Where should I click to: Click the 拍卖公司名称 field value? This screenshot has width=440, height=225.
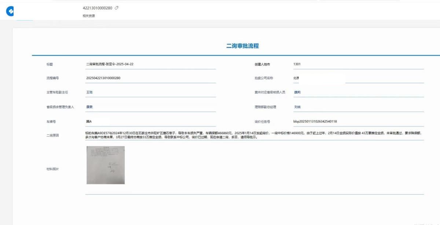[296, 78]
